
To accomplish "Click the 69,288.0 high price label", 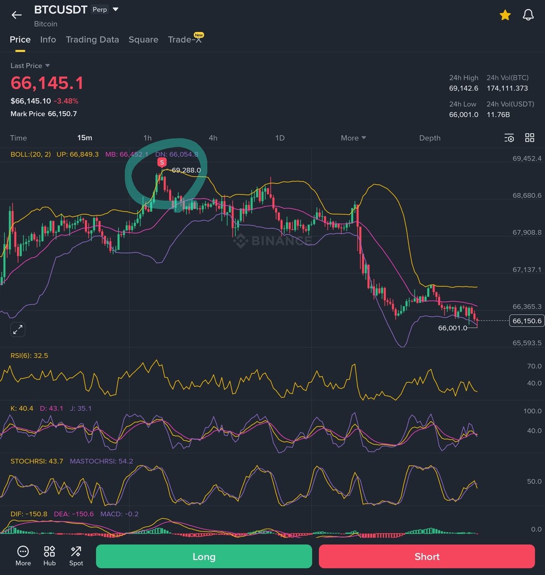I will 186,170.
